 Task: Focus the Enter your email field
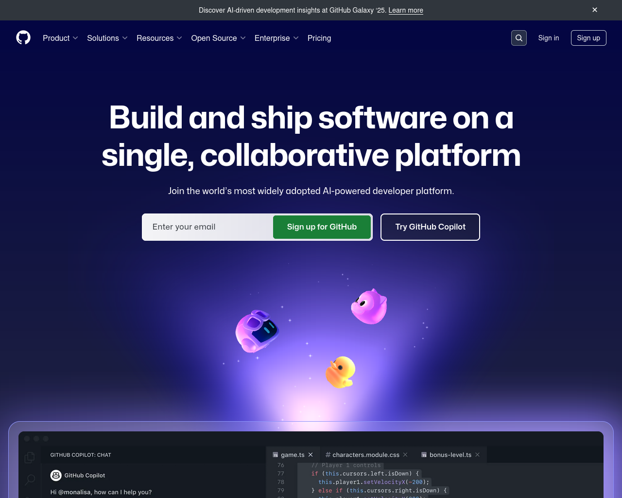[x=208, y=227]
